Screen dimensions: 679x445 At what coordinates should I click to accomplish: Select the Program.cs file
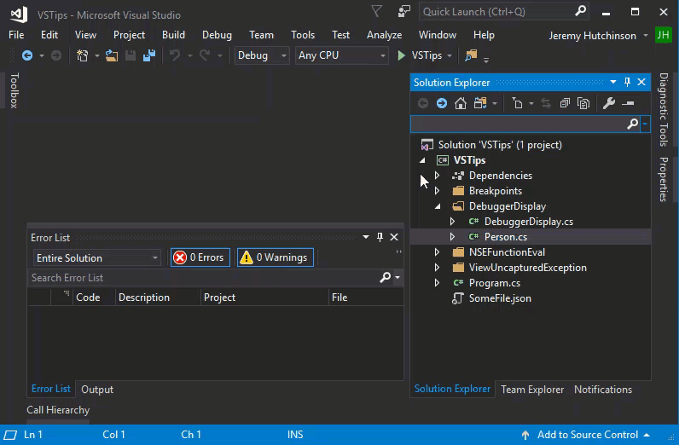(494, 283)
